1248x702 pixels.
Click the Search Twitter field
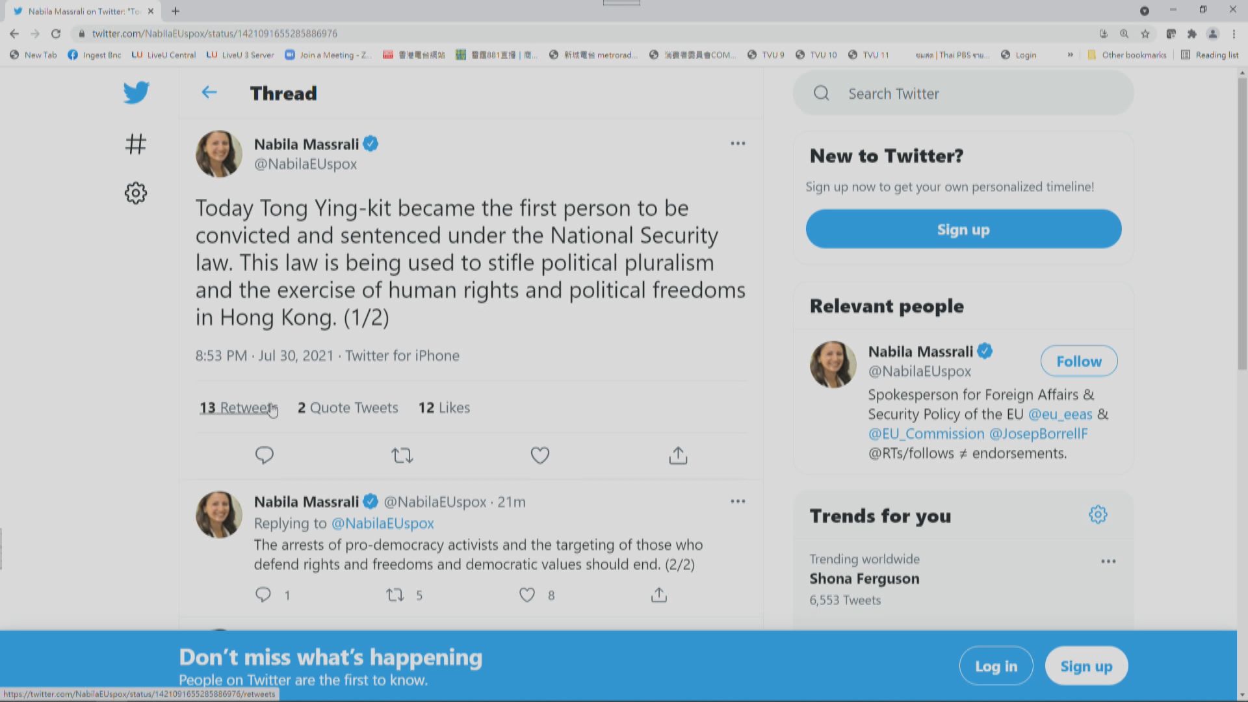coord(962,94)
